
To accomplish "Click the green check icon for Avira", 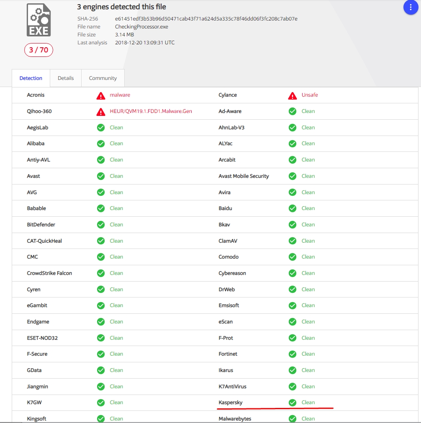I will coord(293,192).
